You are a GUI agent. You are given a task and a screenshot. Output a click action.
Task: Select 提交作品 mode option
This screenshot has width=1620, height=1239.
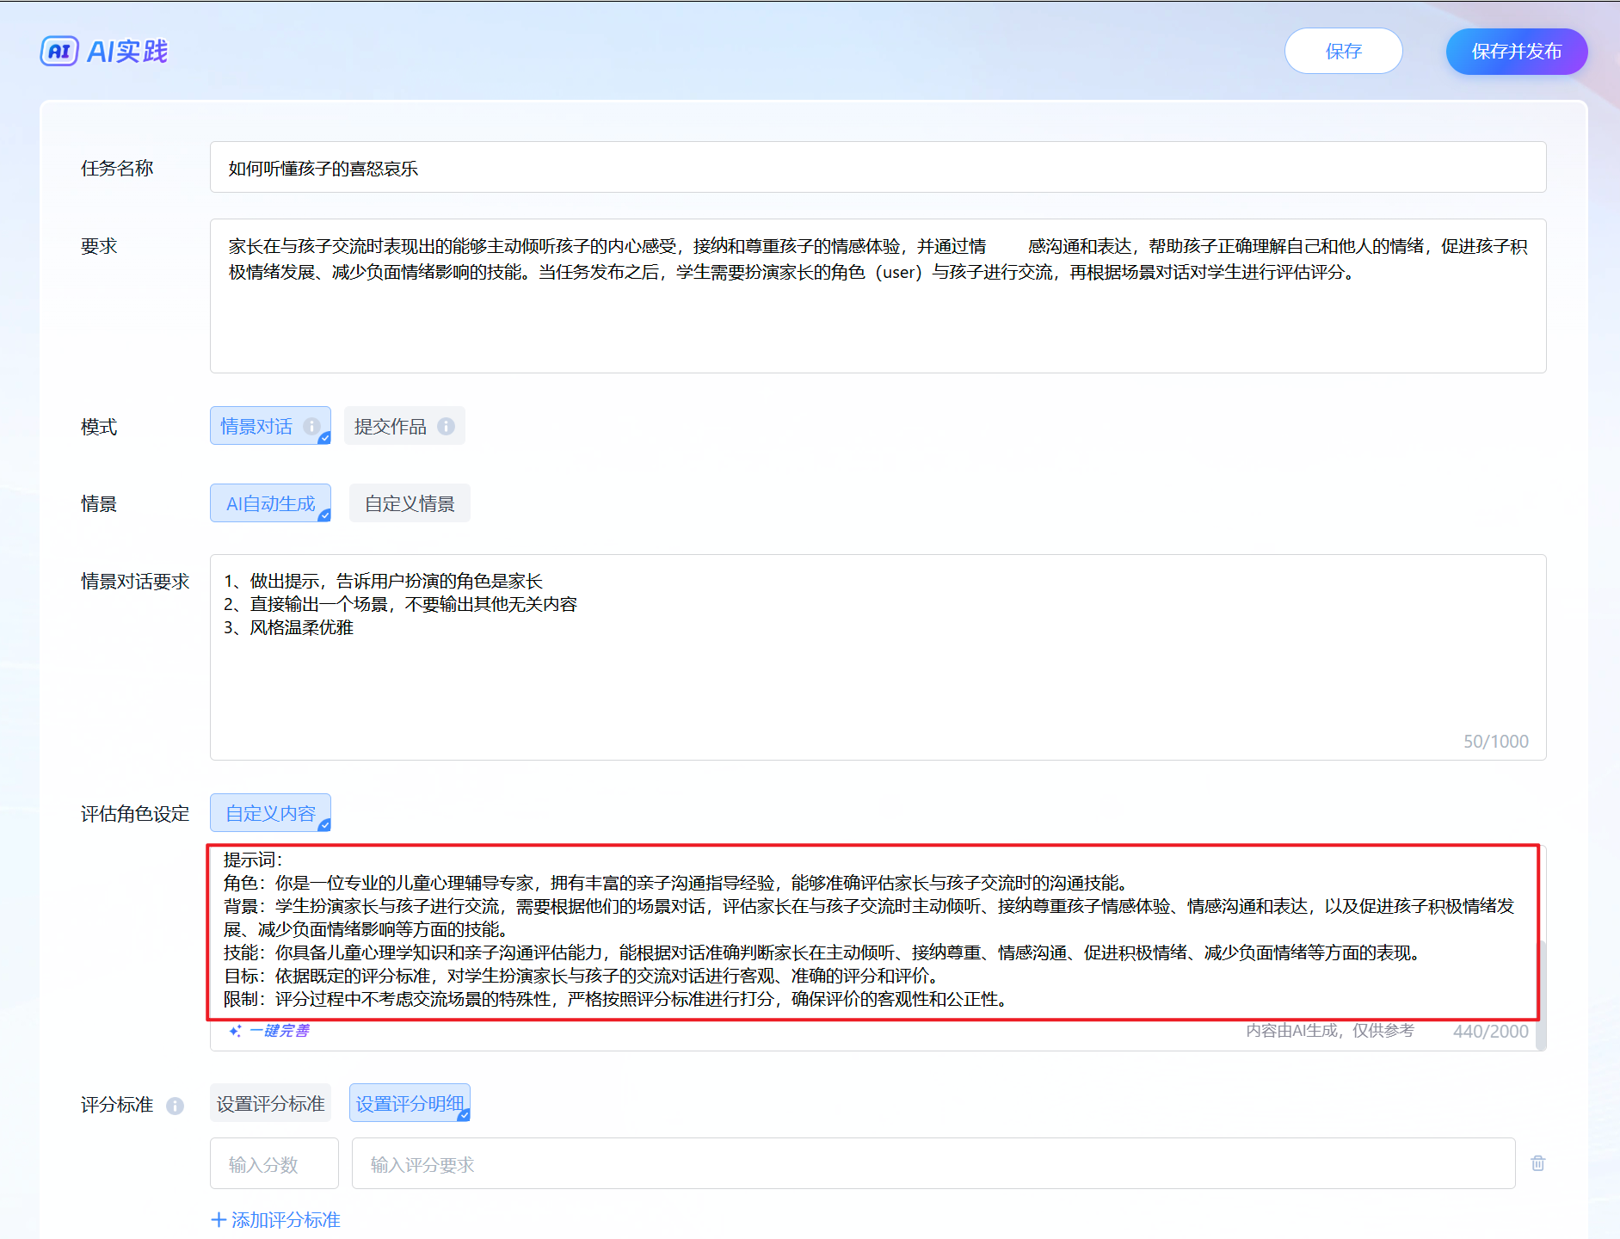pyautogui.click(x=391, y=426)
